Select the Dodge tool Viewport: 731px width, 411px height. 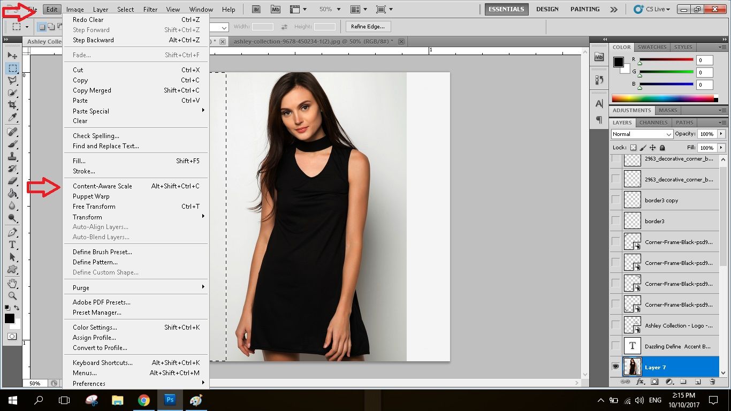coord(12,218)
